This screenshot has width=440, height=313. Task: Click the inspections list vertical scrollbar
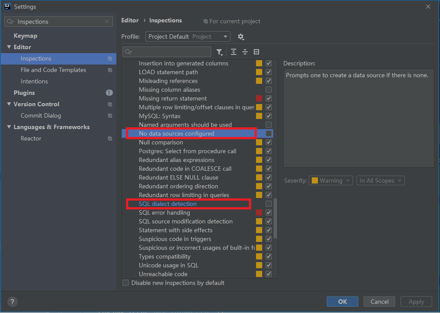[x=275, y=219]
